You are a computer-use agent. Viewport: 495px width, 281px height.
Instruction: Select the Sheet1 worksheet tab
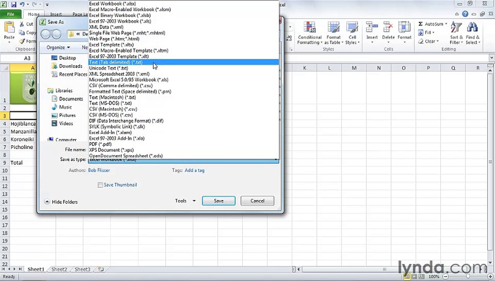click(x=35, y=269)
